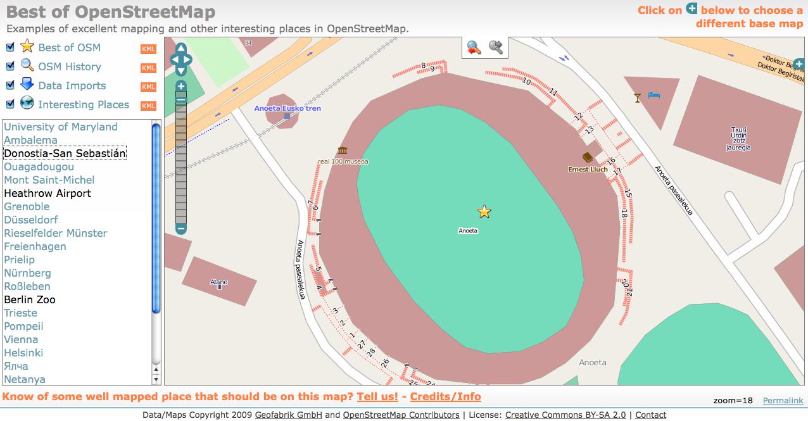Zoom in with the plus button
Image resolution: width=808 pixels, height=421 pixels.
(180, 86)
